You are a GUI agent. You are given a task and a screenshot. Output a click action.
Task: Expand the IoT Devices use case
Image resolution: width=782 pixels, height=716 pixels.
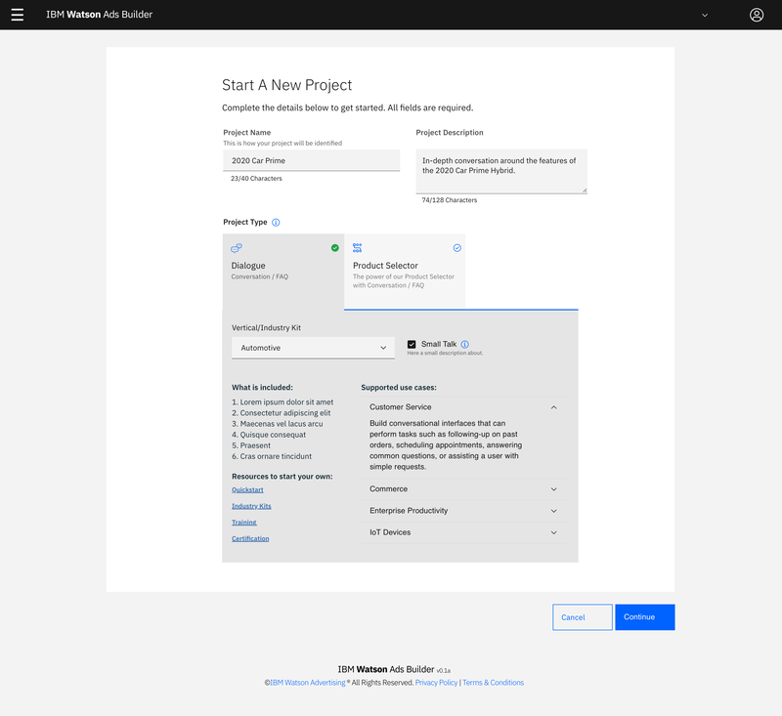click(x=553, y=532)
